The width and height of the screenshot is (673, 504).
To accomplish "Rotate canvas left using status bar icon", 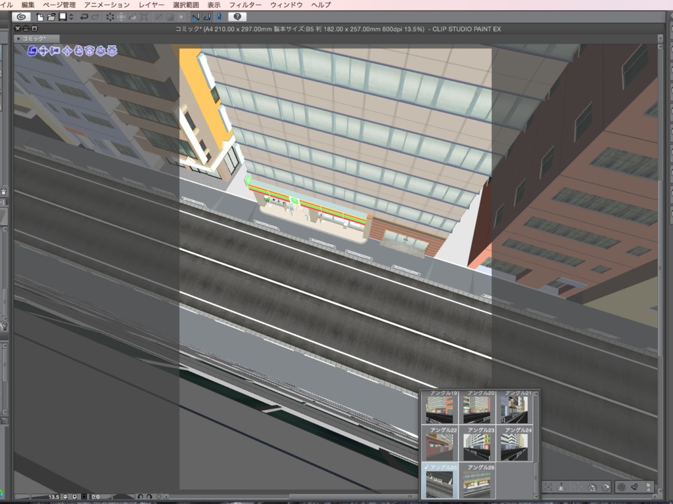I will point(140,497).
